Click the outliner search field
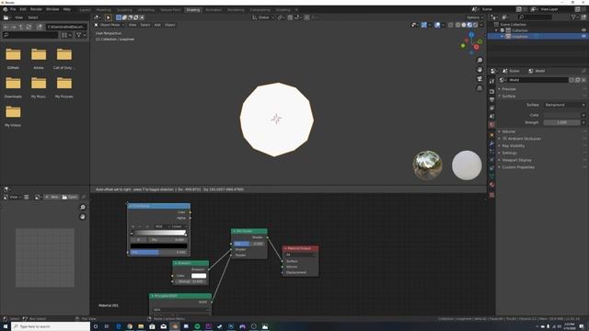The image size is (589, 331). tap(535, 17)
